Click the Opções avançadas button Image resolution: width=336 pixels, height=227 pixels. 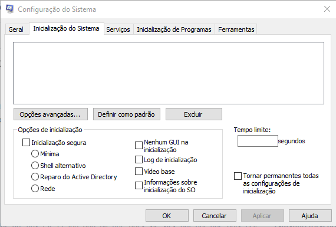pyautogui.click(x=51, y=114)
